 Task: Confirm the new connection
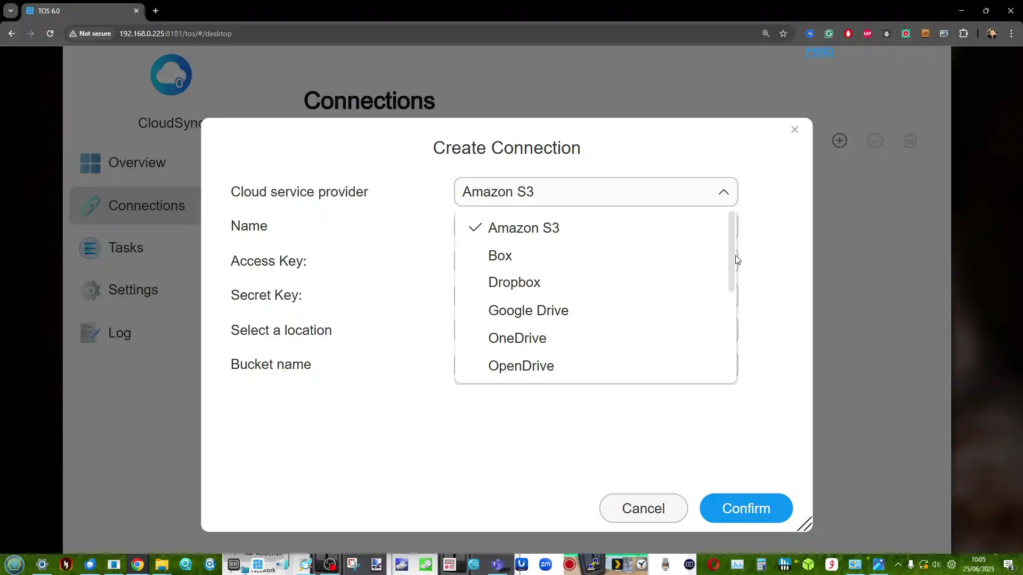746,508
